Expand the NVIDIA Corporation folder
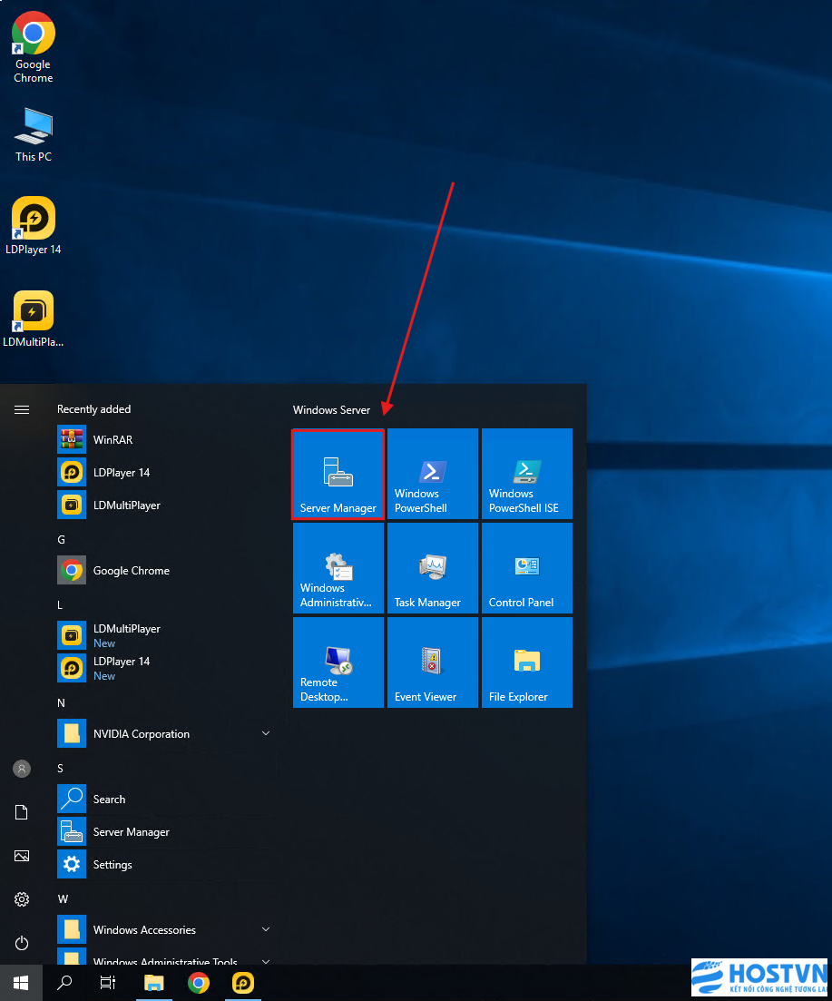The height and width of the screenshot is (1001, 832). point(166,734)
